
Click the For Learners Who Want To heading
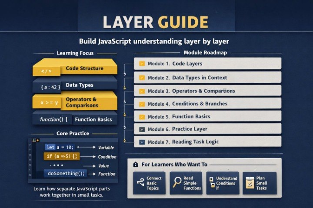(174, 164)
